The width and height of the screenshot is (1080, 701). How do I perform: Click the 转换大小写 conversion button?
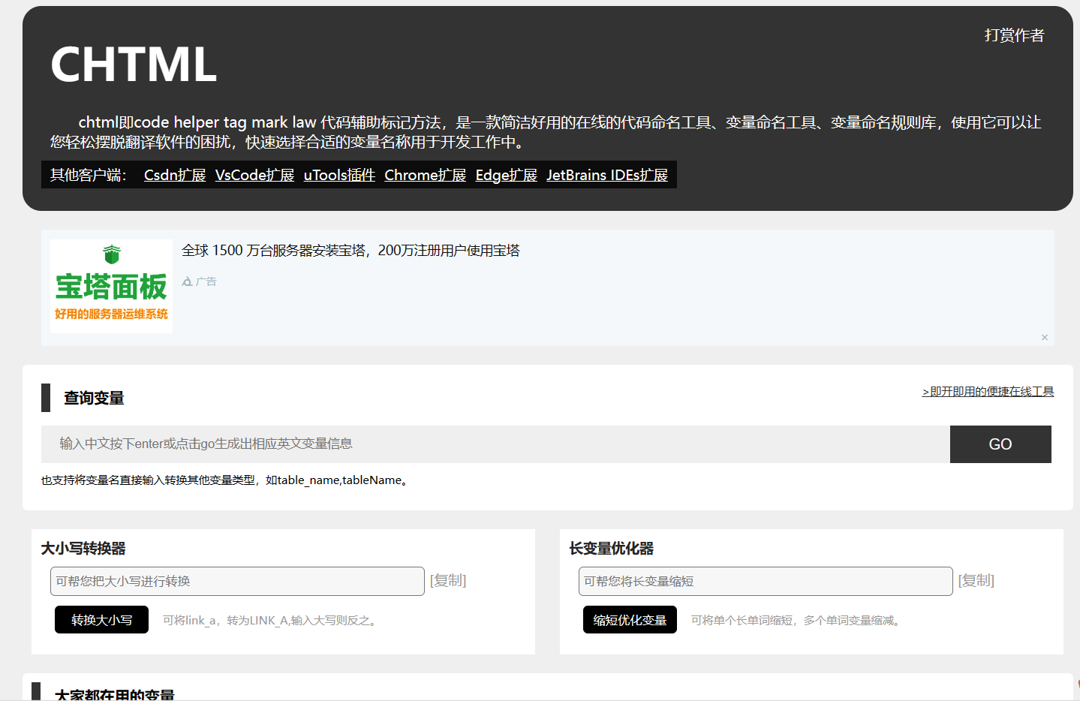click(x=101, y=619)
